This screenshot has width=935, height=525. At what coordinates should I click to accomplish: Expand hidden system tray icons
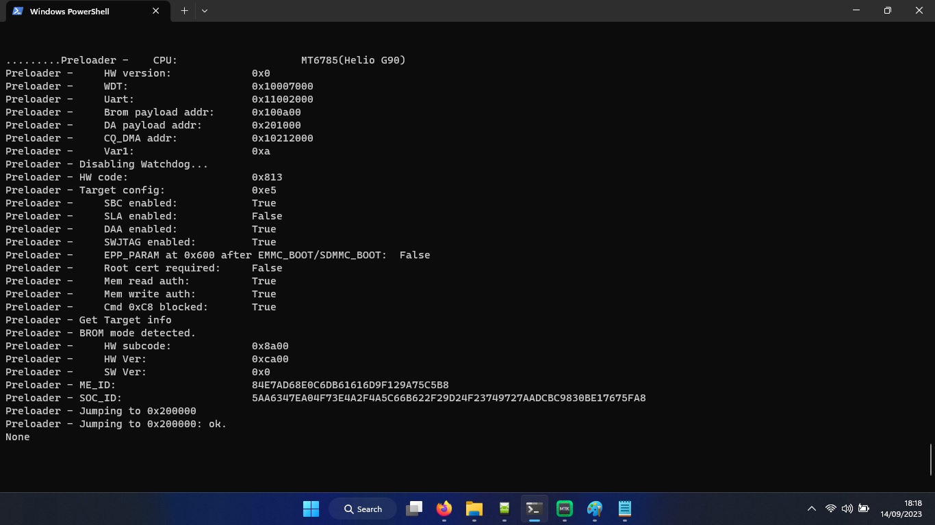[x=811, y=509]
